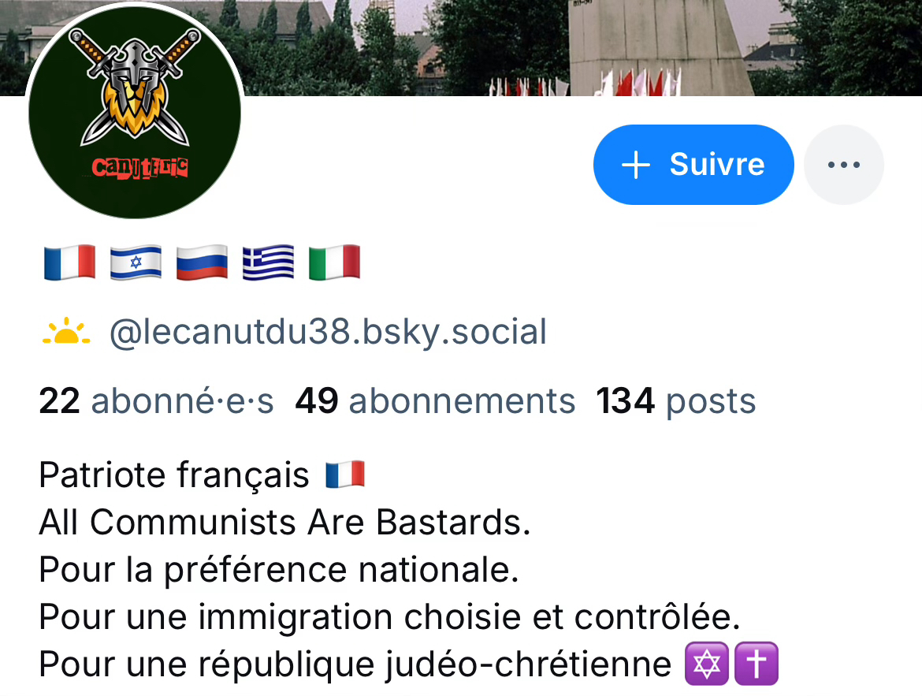Image resolution: width=922 pixels, height=696 pixels.
Task: Click the French flag in display name
Action: click(x=69, y=262)
